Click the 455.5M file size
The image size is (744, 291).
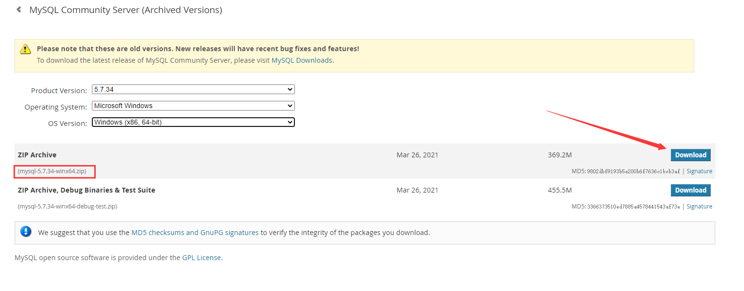(560, 190)
